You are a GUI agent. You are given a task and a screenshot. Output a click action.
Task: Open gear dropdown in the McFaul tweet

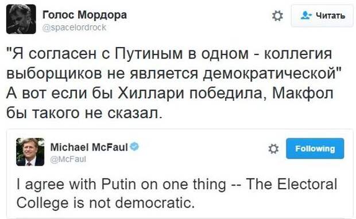coord(273,149)
